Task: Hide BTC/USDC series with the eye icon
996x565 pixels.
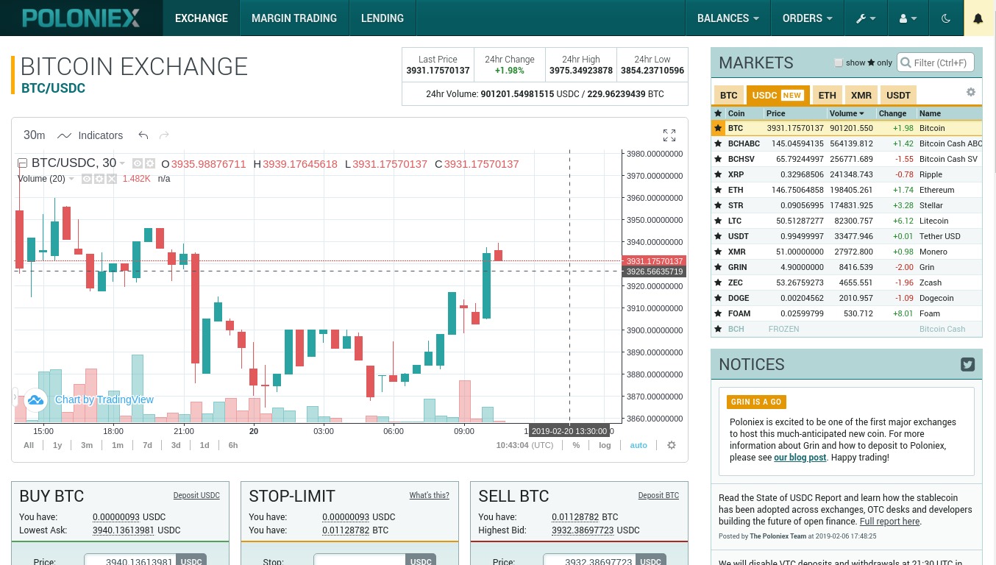Action: click(x=137, y=163)
